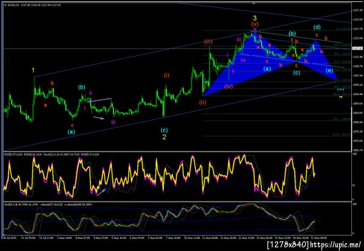Select the yellow wave label 2

pyautogui.click(x=164, y=137)
